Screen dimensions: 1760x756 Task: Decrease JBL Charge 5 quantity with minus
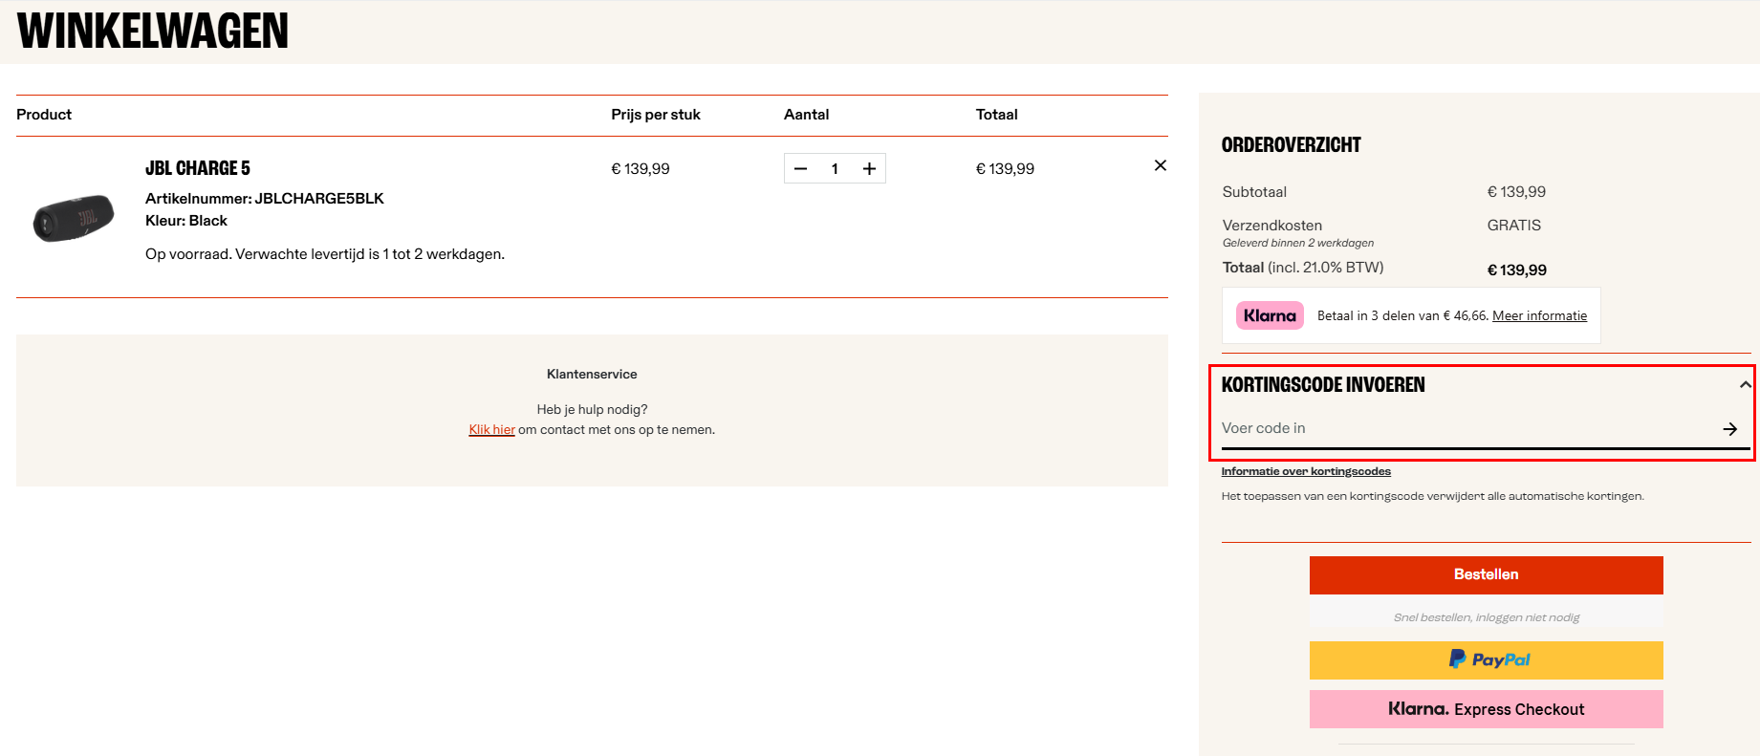[801, 169]
